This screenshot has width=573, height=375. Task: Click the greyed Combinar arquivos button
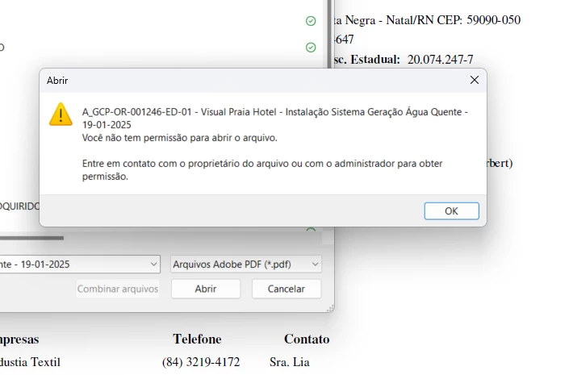(117, 289)
